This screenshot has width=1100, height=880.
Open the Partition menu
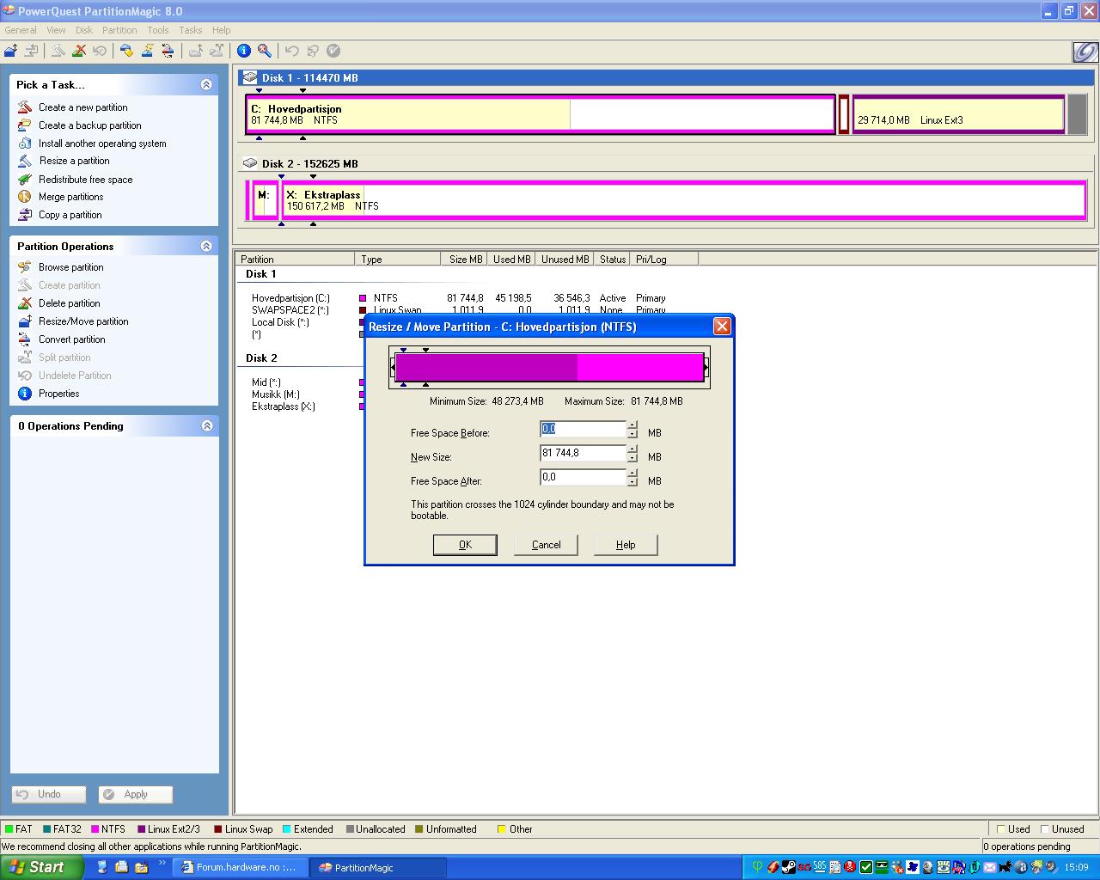[x=119, y=30]
